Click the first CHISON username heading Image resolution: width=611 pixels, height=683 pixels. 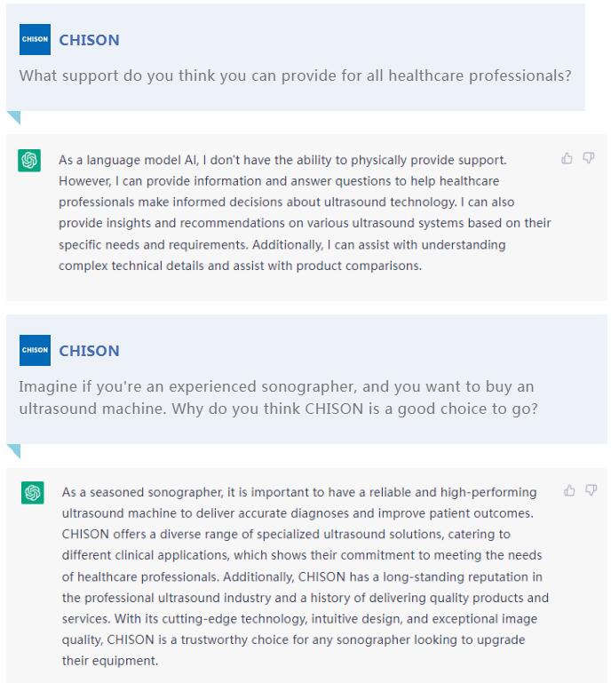click(x=90, y=40)
